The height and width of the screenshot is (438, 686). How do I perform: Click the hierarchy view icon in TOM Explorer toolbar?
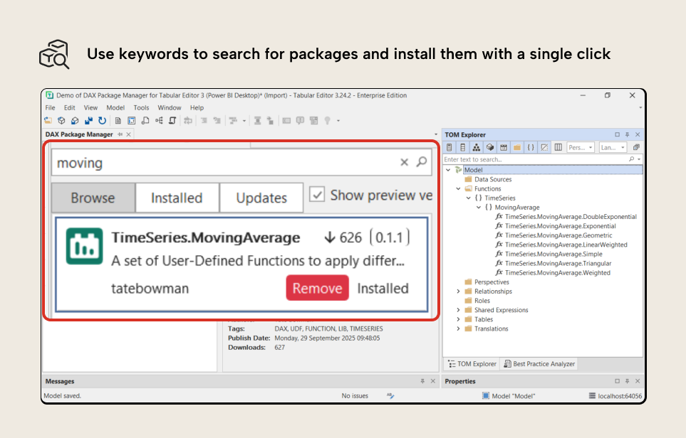tap(477, 147)
